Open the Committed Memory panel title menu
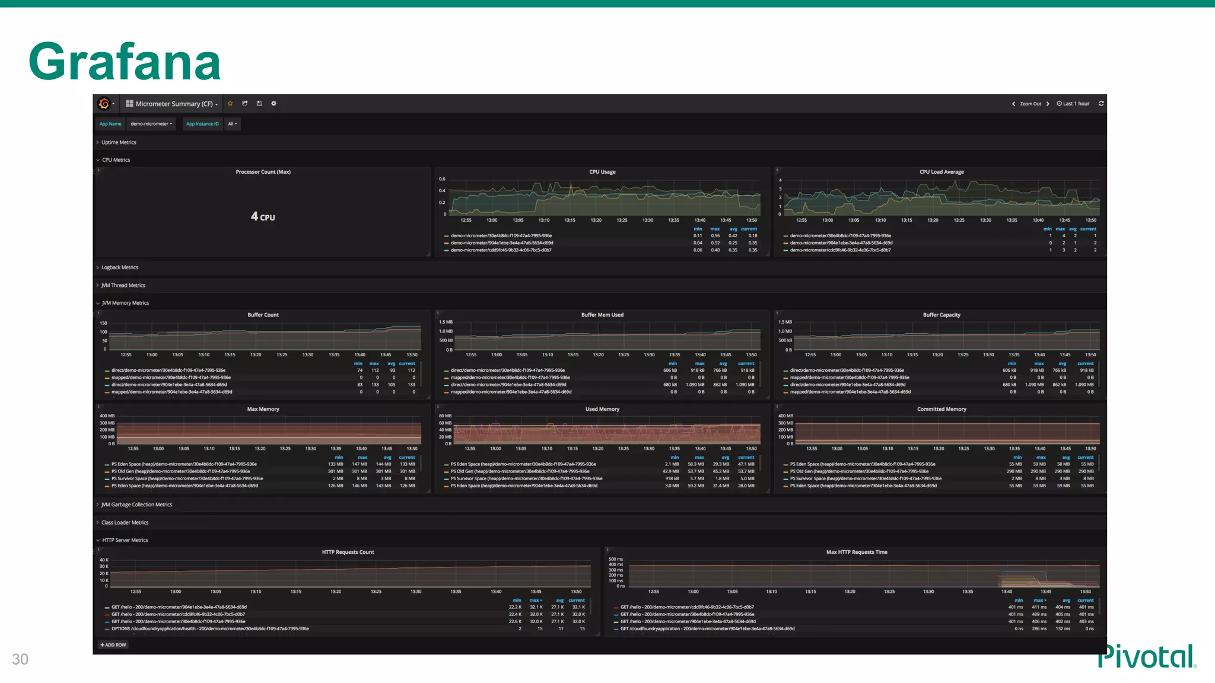 pyautogui.click(x=942, y=409)
